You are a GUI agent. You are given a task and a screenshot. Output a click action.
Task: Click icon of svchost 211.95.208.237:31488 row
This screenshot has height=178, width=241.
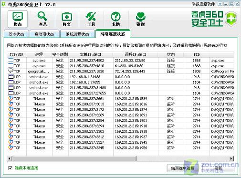[x=10, y=87]
